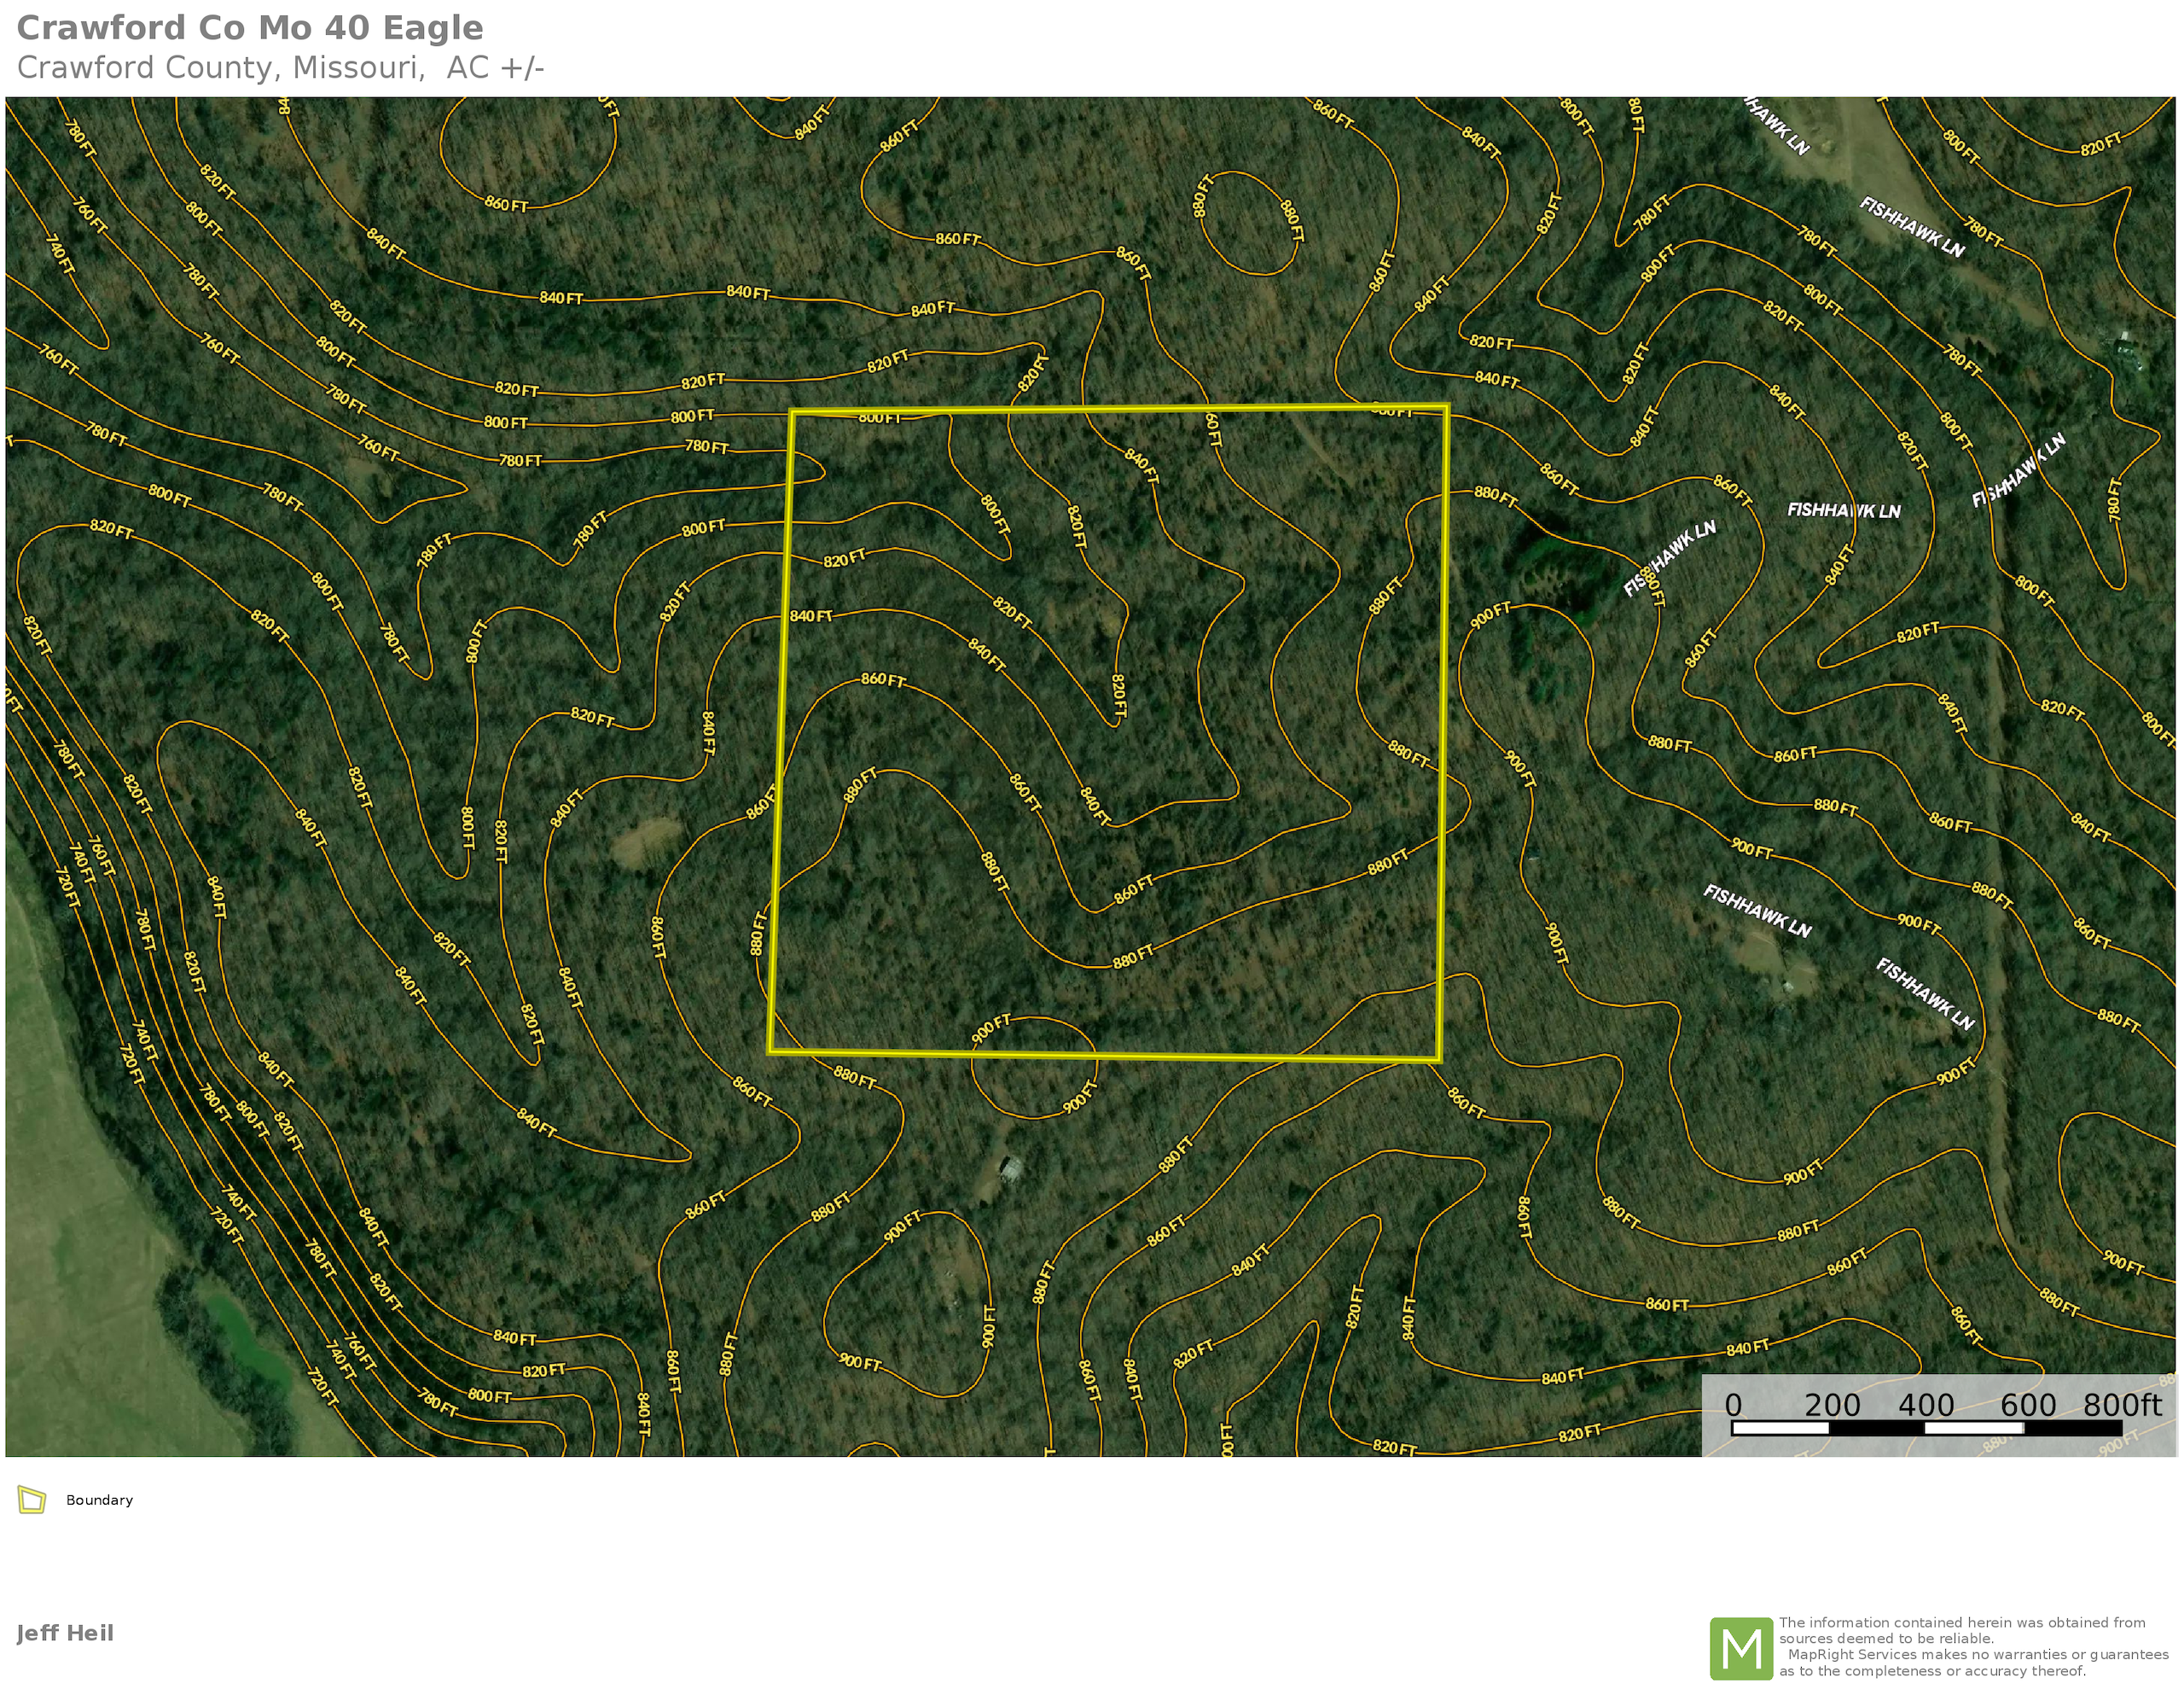Click the Boundary legend label
Screen dimensions: 2184x1689
(99, 1500)
